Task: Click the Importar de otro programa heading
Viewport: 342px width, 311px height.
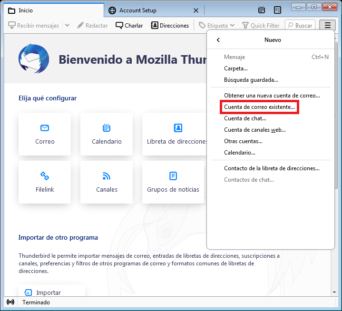Action: tap(58, 237)
